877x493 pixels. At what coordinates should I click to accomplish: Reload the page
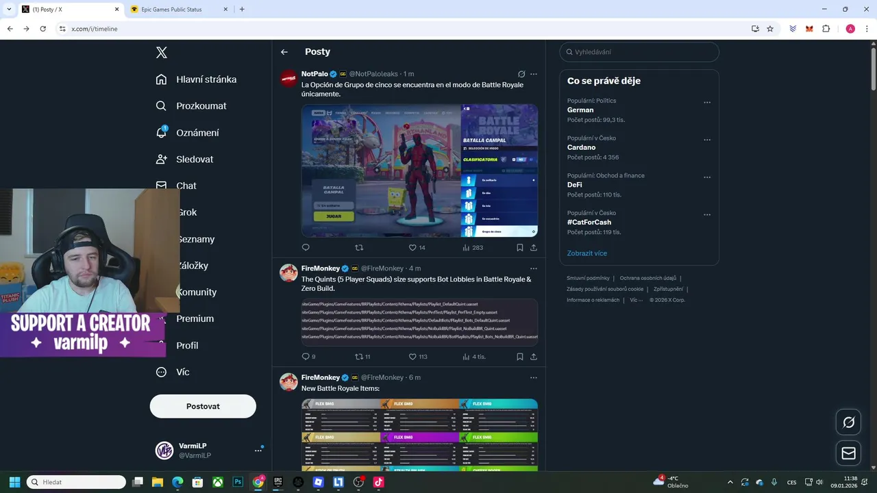[x=42, y=29]
